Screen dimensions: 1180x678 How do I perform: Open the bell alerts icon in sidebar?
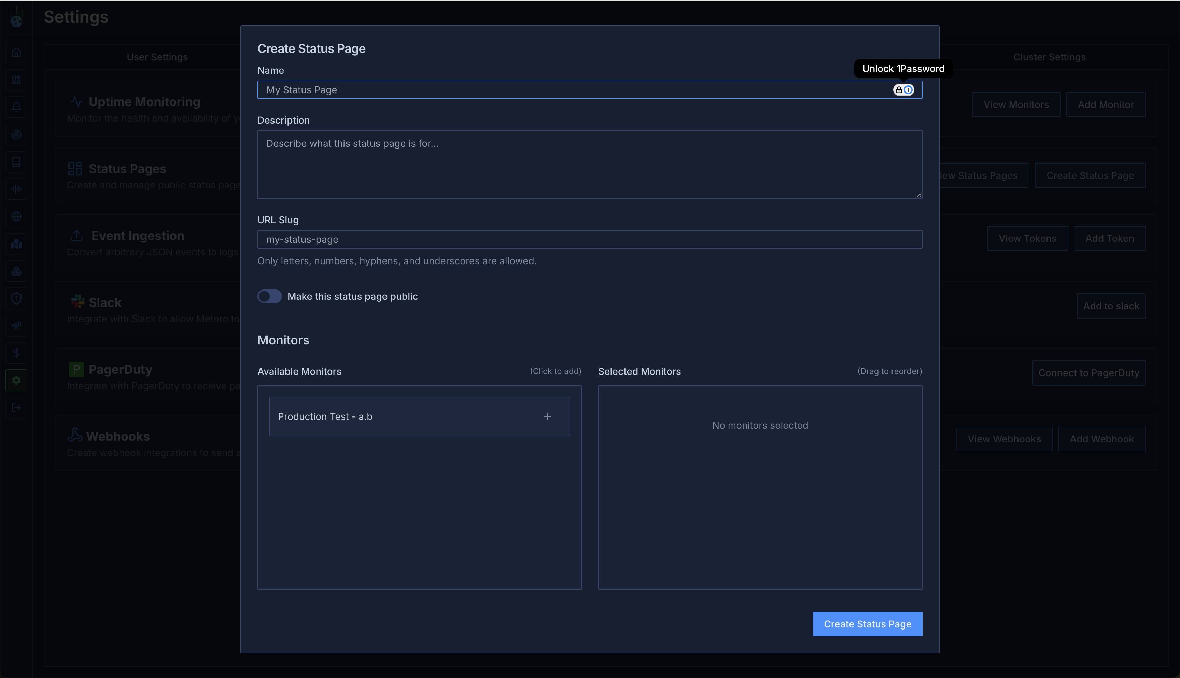click(x=16, y=107)
